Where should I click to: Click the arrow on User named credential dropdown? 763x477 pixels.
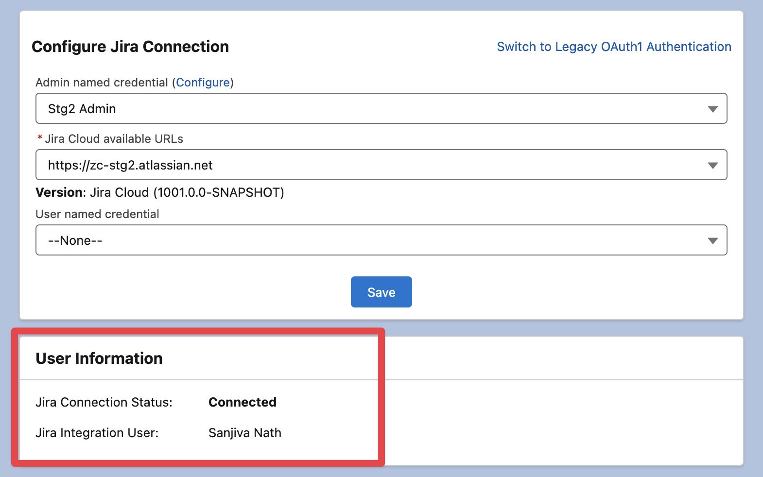click(x=712, y=241)
